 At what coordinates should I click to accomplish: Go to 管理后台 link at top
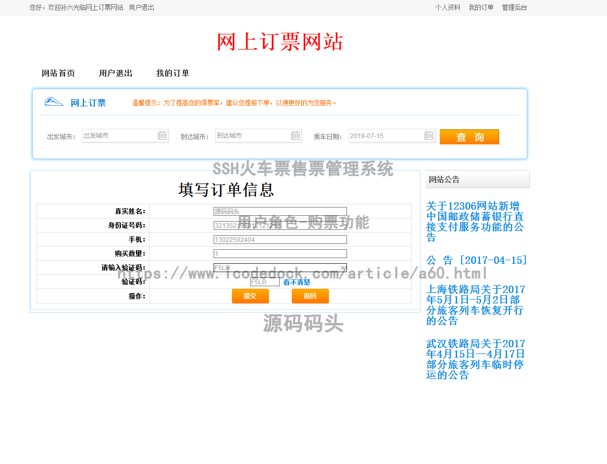(x=514, y=8)
